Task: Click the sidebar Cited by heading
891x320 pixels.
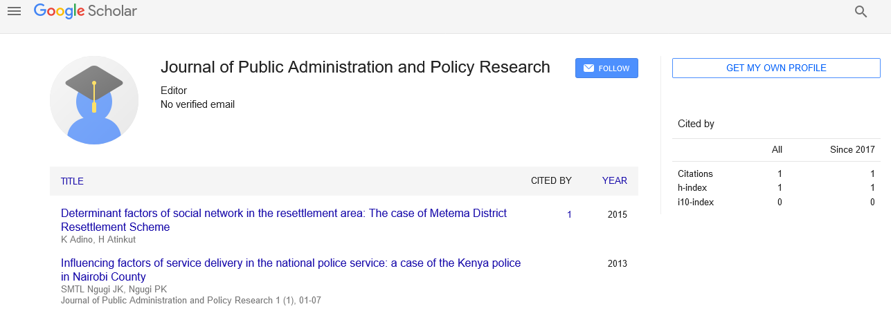Action: (x=696, y=124)
